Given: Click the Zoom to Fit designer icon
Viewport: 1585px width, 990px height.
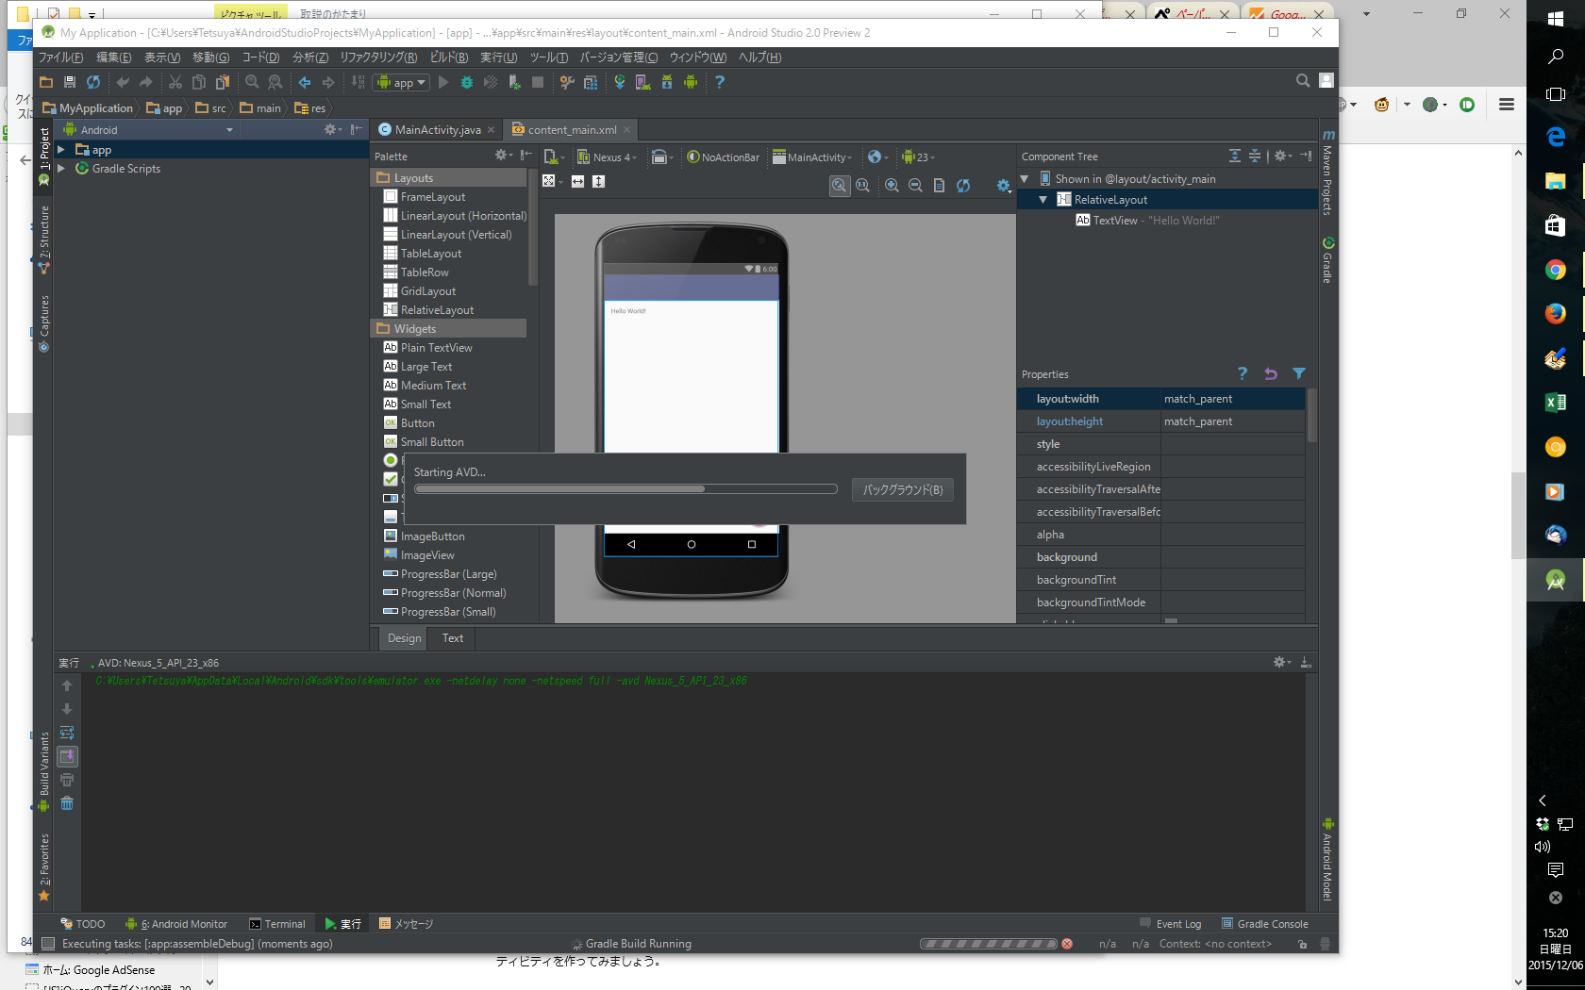Looking at the screenshot, I should click(839, 186).
